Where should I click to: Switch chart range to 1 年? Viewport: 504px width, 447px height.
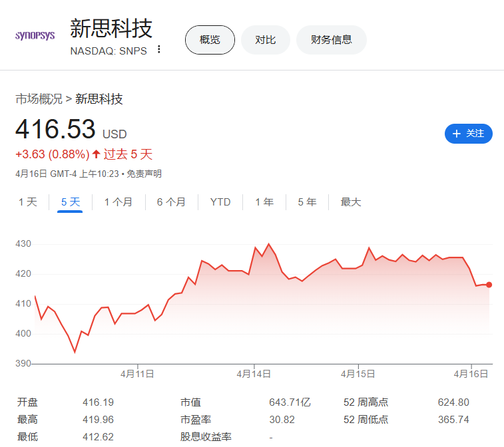[264, 202]
